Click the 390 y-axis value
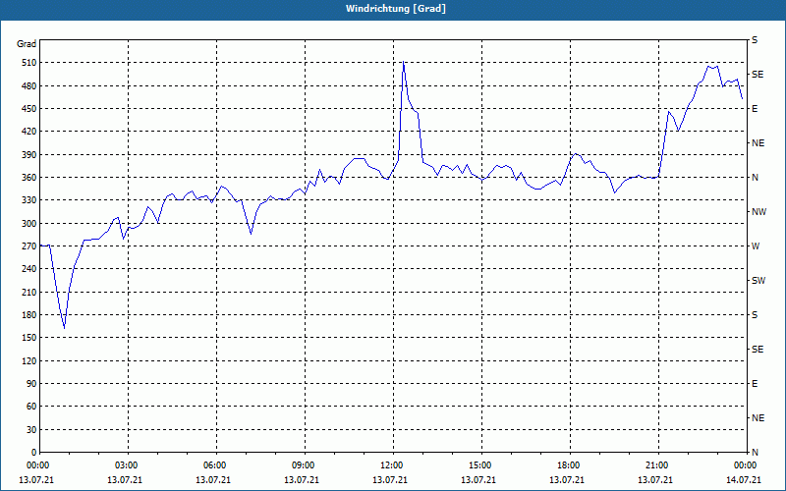This screenshot has height=491, width=786. (29, 154)
